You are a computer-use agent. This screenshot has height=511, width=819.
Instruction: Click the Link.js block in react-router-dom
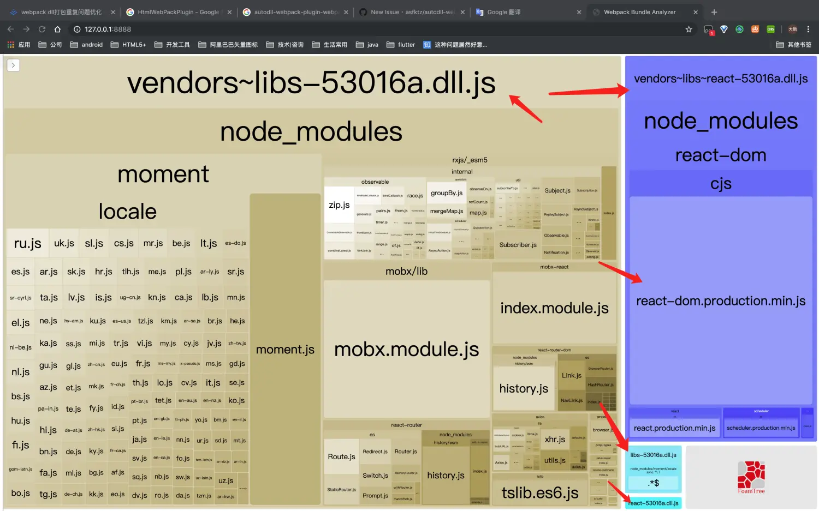[x=572, y=376]
